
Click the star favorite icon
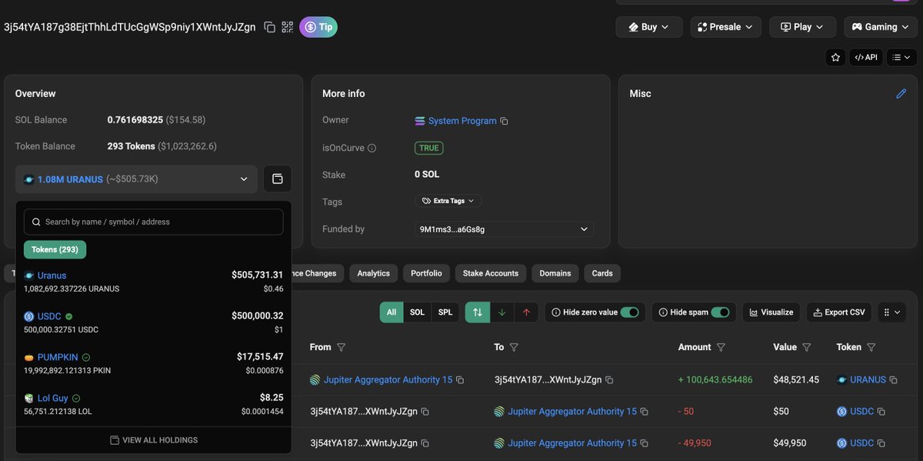pyautogui.click(x=835, y=57)
